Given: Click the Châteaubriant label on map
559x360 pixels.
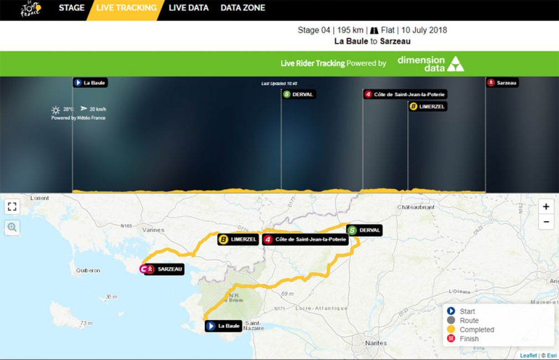Looking at the screenshot, I should coord(416,207).
